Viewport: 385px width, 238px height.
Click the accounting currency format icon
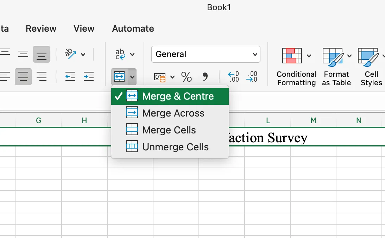point(160,77)
